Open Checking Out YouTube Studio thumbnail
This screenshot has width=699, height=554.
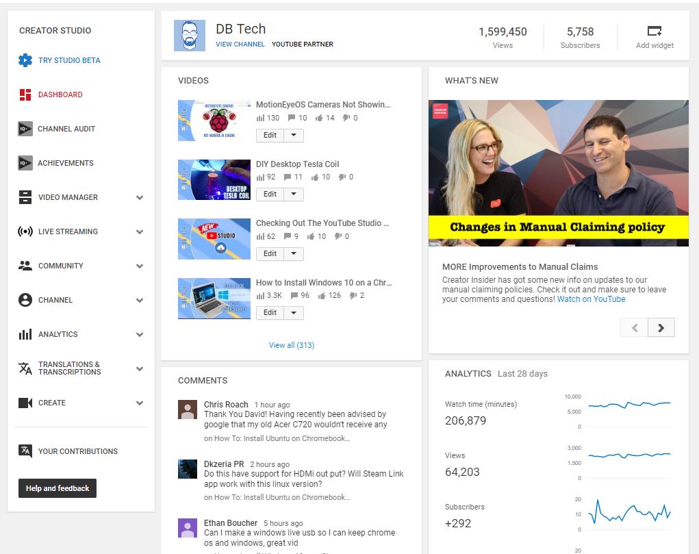click(x=214, y=239)
